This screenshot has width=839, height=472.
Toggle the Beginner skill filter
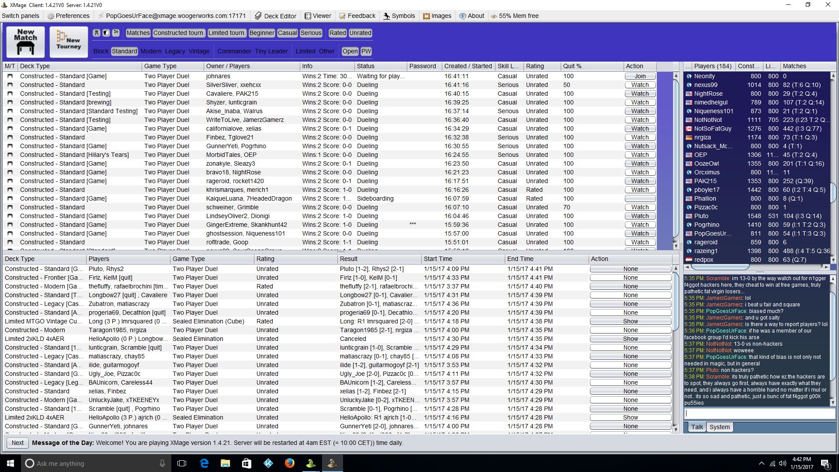262,33
